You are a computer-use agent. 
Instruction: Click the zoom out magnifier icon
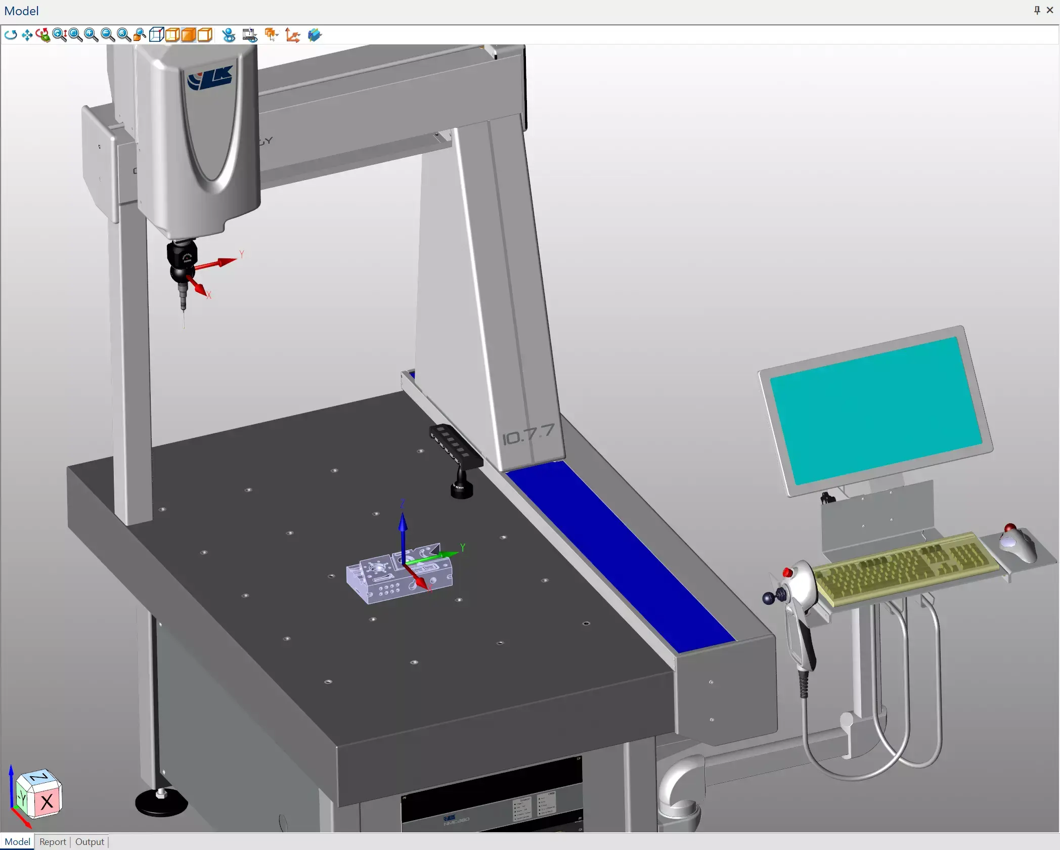click(107, 35)
